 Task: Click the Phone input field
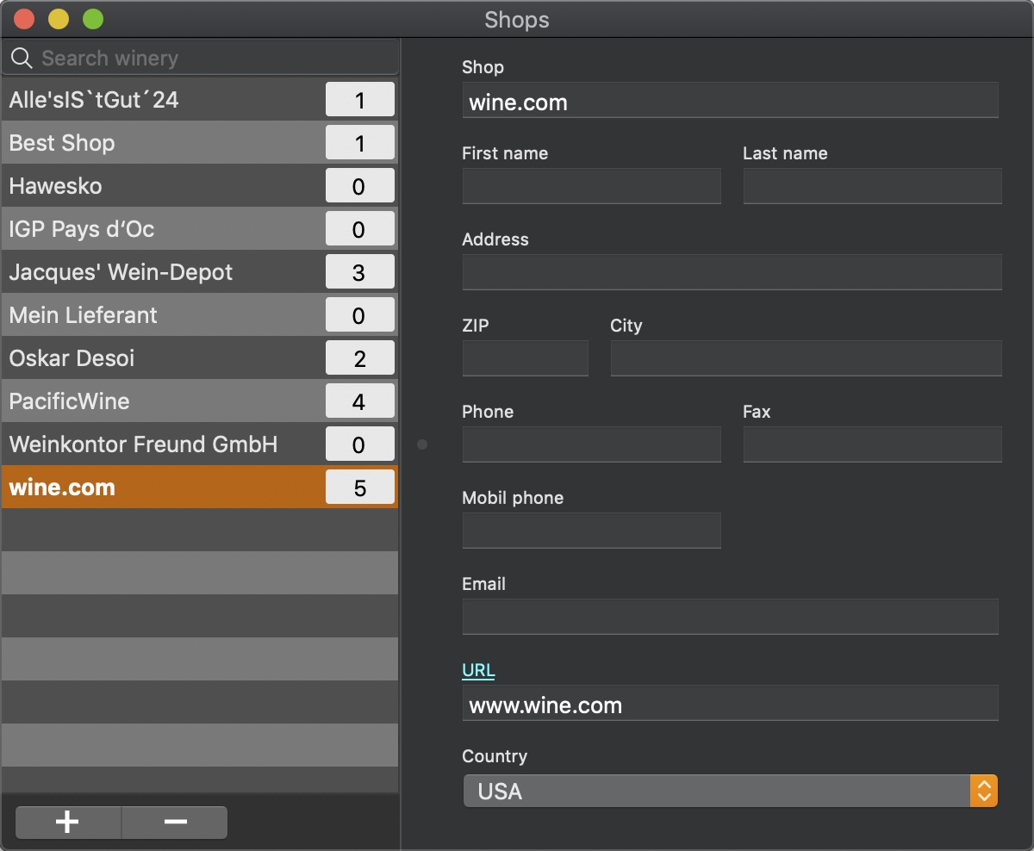tap(592, 444)
